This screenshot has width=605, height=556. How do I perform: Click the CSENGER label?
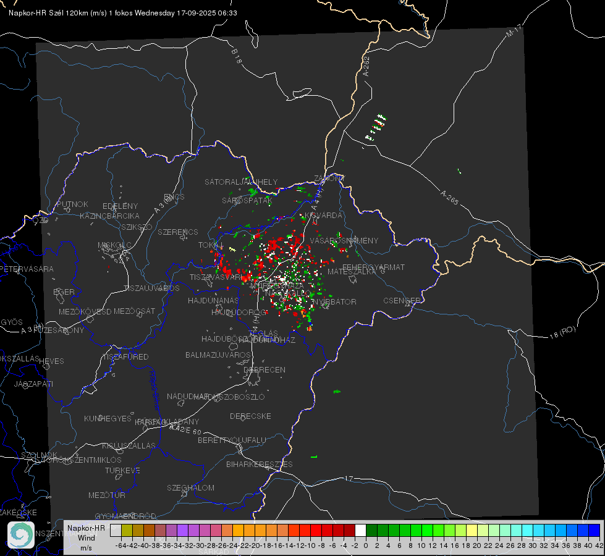coord(402,300)
